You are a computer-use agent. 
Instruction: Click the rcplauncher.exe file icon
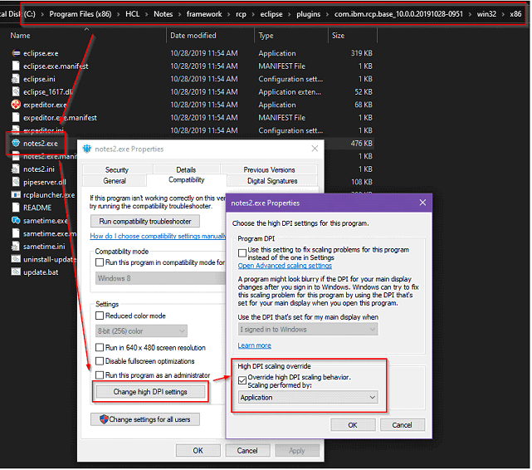pos(16,195)
